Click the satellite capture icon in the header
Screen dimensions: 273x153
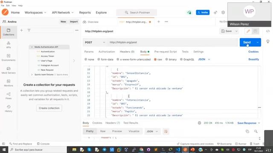pos(215,12)
